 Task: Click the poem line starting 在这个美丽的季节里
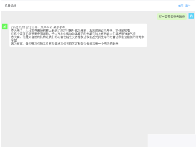click(73, 34)
